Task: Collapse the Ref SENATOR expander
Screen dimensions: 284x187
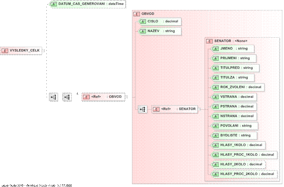Action: [x=199, y=109]
